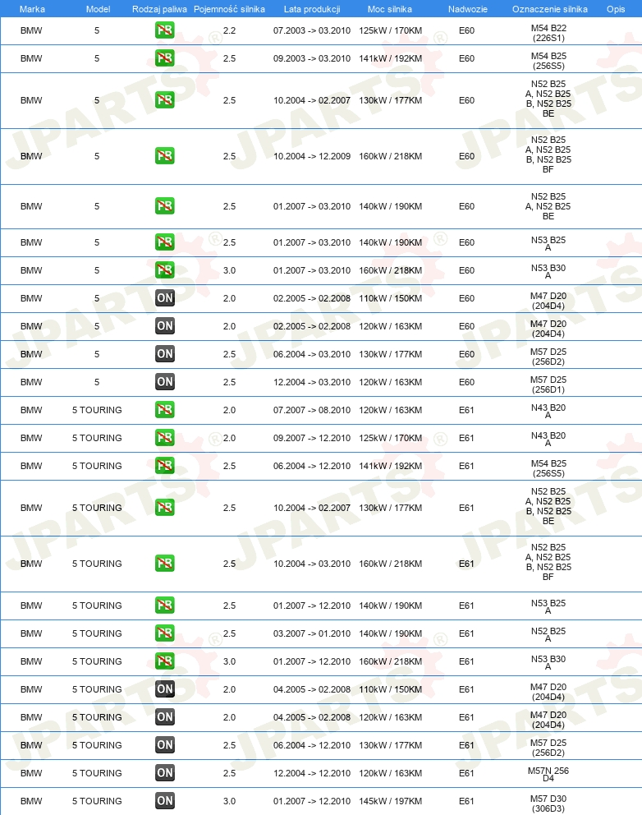Click the Opis column header
The image size is (642, 815).
pos(616,9)
